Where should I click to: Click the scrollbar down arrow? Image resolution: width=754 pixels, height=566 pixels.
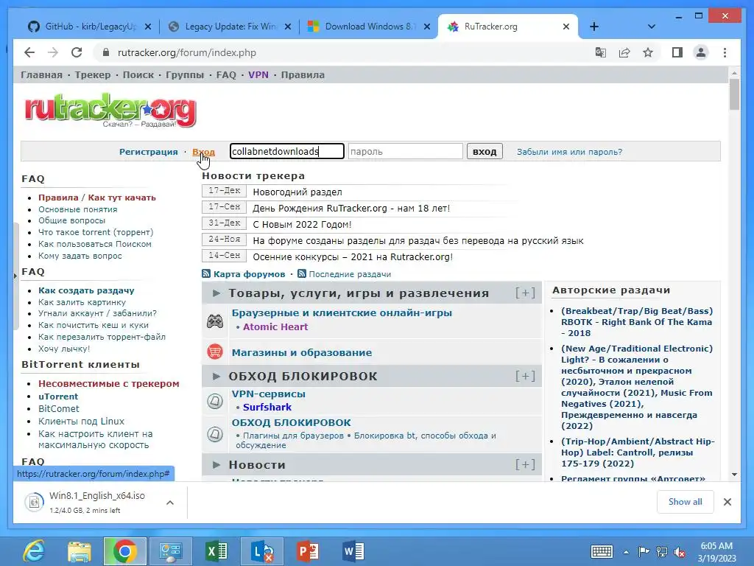734,475
